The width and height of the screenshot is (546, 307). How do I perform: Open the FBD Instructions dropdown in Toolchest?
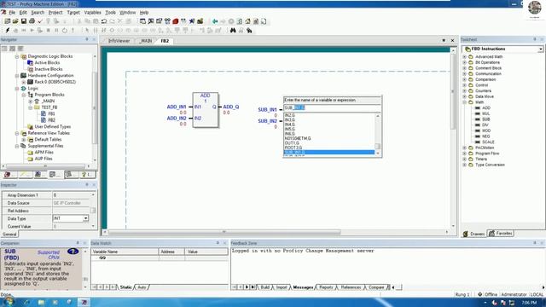540,49
